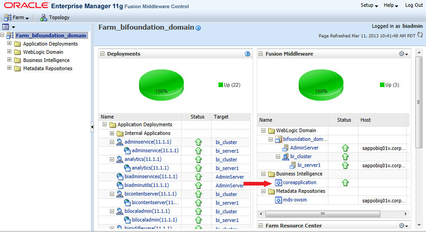426x232 pixels.
Task: Click right arrow of Fusion Middleware scrollbar
Action: (x=405, y=214)
